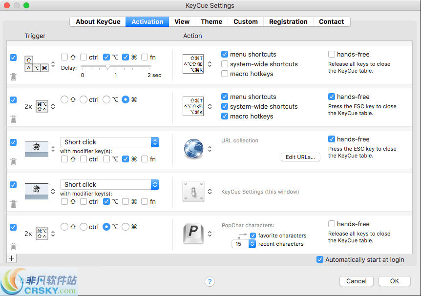Uncheck macro hotkeys in second row

tap(225, 116)
